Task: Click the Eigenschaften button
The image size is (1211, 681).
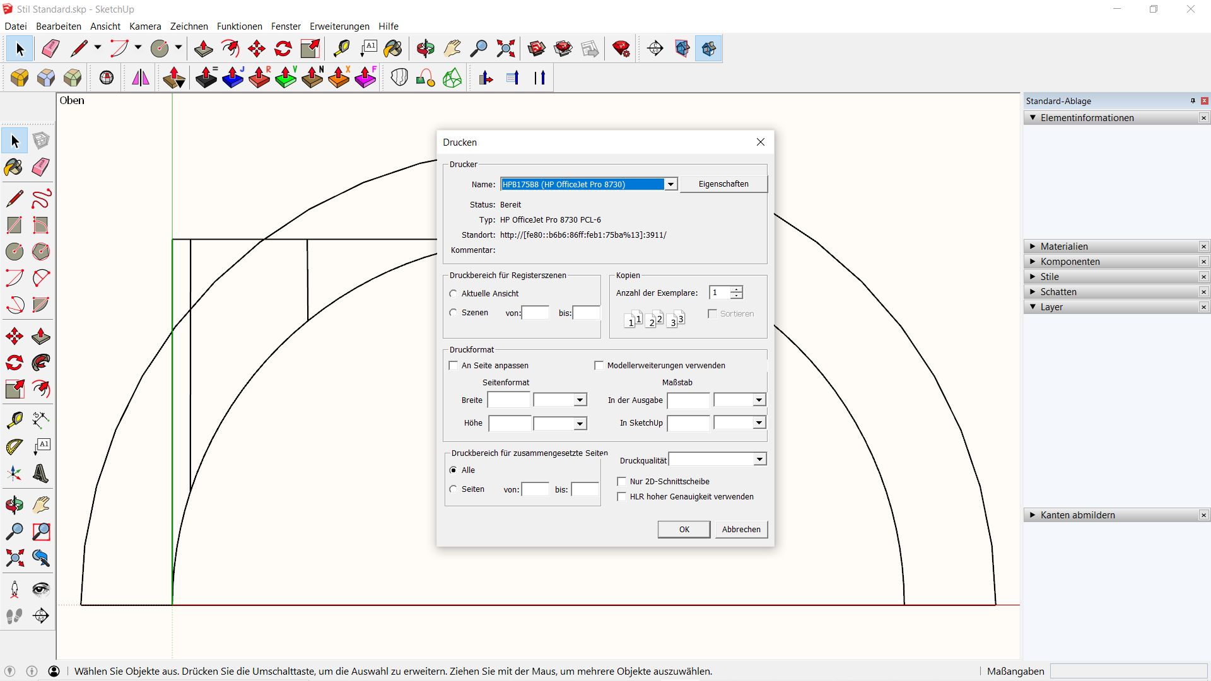Action: tap(723, 184)
